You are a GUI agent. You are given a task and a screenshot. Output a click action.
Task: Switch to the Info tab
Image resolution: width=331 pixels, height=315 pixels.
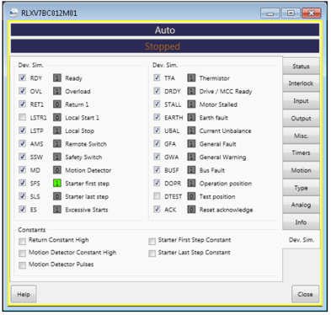pyautogui.click(x=301, y=222)
